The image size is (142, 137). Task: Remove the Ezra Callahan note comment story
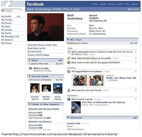pos(136,52)
